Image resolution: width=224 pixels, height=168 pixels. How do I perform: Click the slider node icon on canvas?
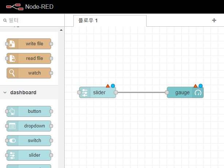point(85,92)
